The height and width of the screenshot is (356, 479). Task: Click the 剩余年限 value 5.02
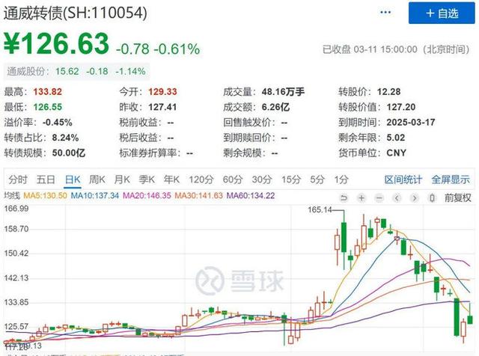tap(396, 138)
